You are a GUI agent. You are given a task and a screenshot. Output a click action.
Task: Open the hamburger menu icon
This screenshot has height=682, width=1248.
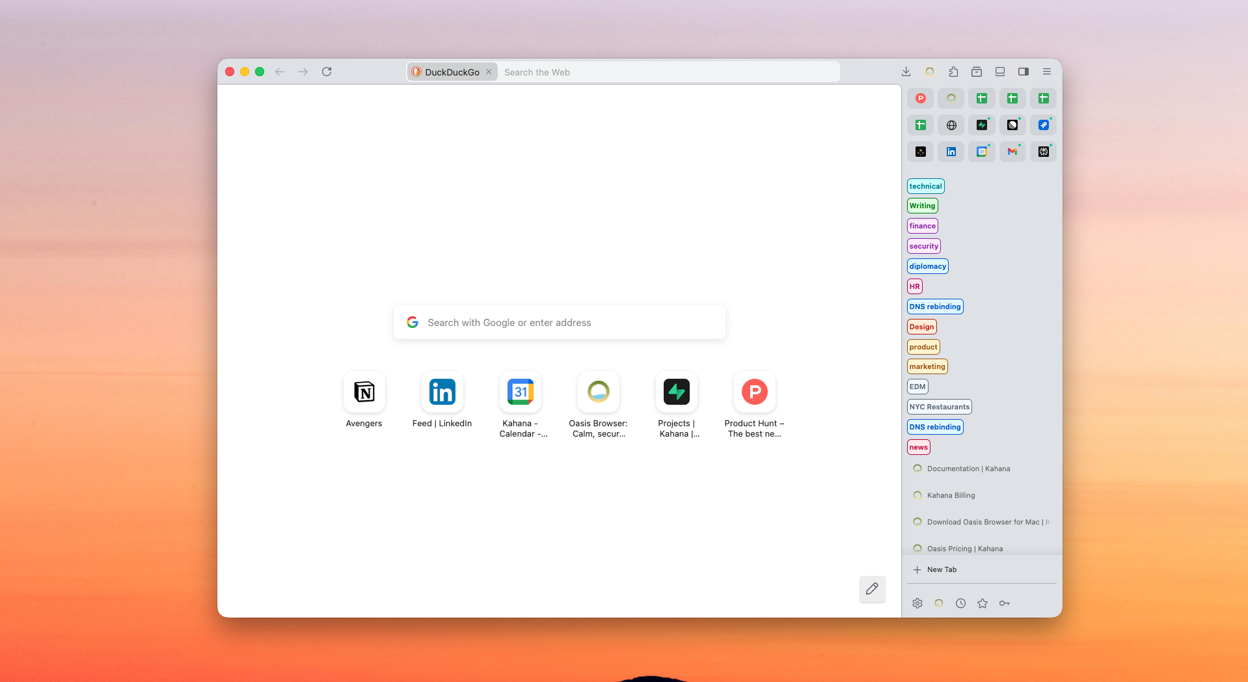click(1047, 72)
